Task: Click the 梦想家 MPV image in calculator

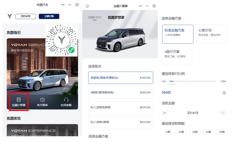Action: (121, 40)
